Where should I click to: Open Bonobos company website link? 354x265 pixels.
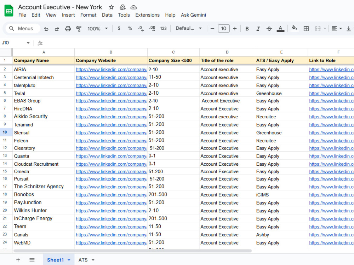[111, 195]
